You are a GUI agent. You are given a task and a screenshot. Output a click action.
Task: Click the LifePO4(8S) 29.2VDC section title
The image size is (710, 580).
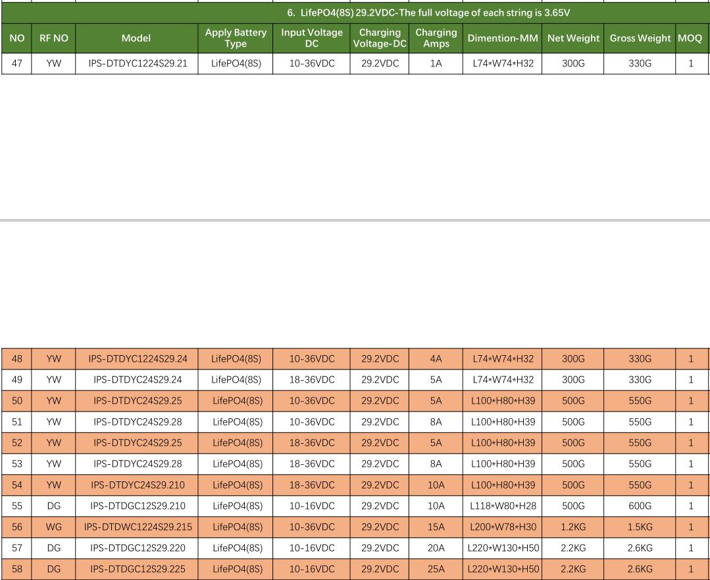[428, 12]
